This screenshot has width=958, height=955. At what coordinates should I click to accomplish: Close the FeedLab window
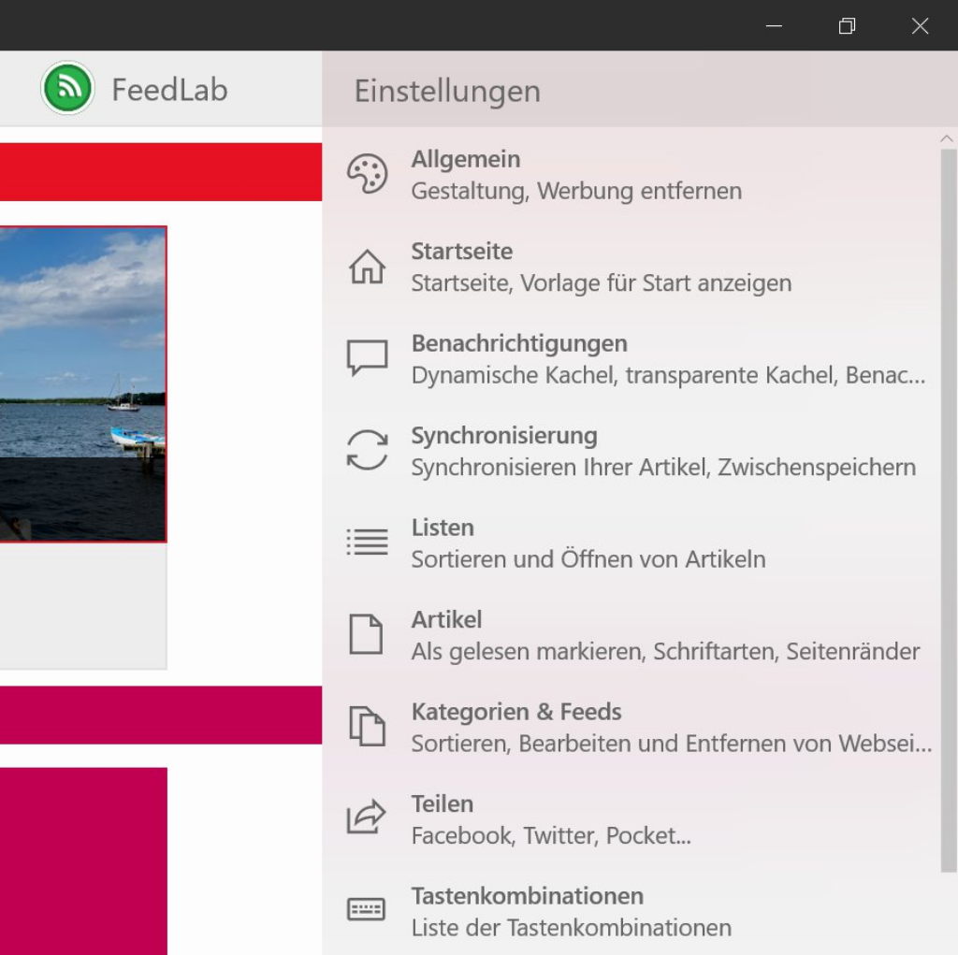921,25
